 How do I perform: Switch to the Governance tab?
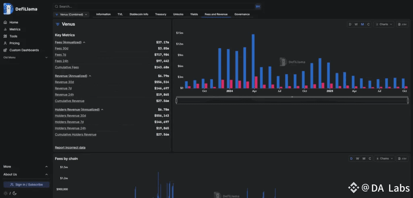(x=242, y=14)
